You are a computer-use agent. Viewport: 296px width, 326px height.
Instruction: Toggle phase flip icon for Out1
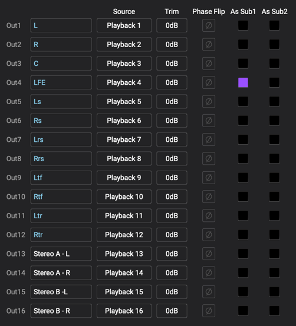209,25
